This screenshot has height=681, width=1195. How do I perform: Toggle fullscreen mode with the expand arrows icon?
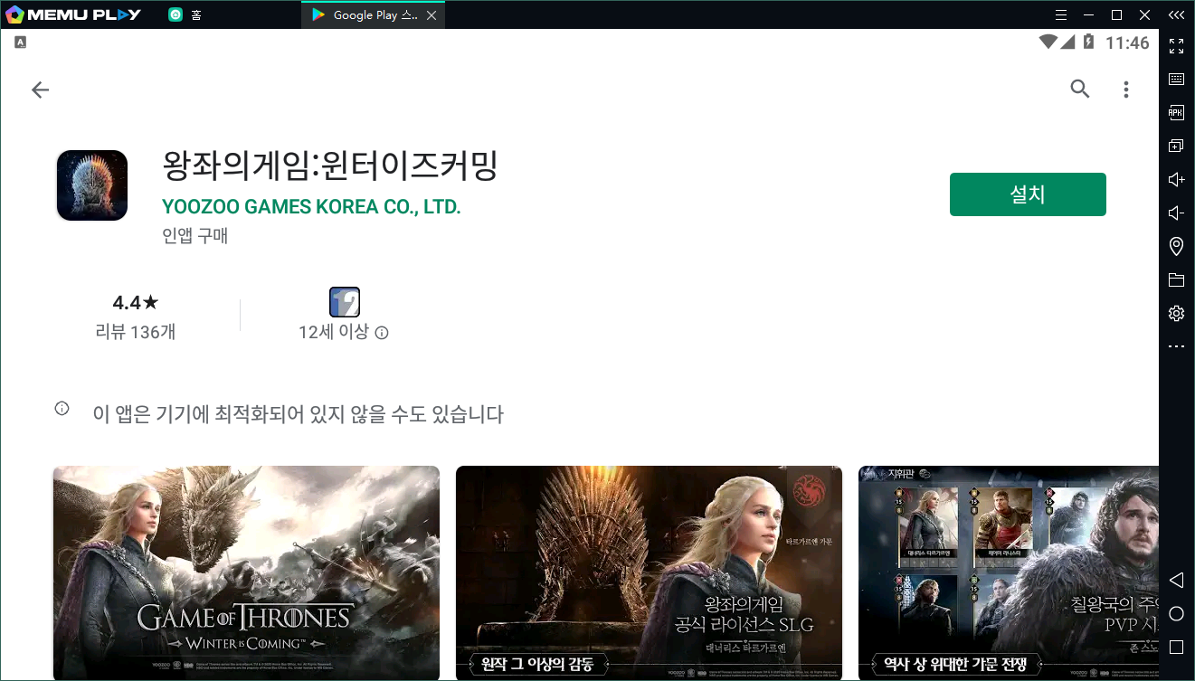coord(1176,46)
